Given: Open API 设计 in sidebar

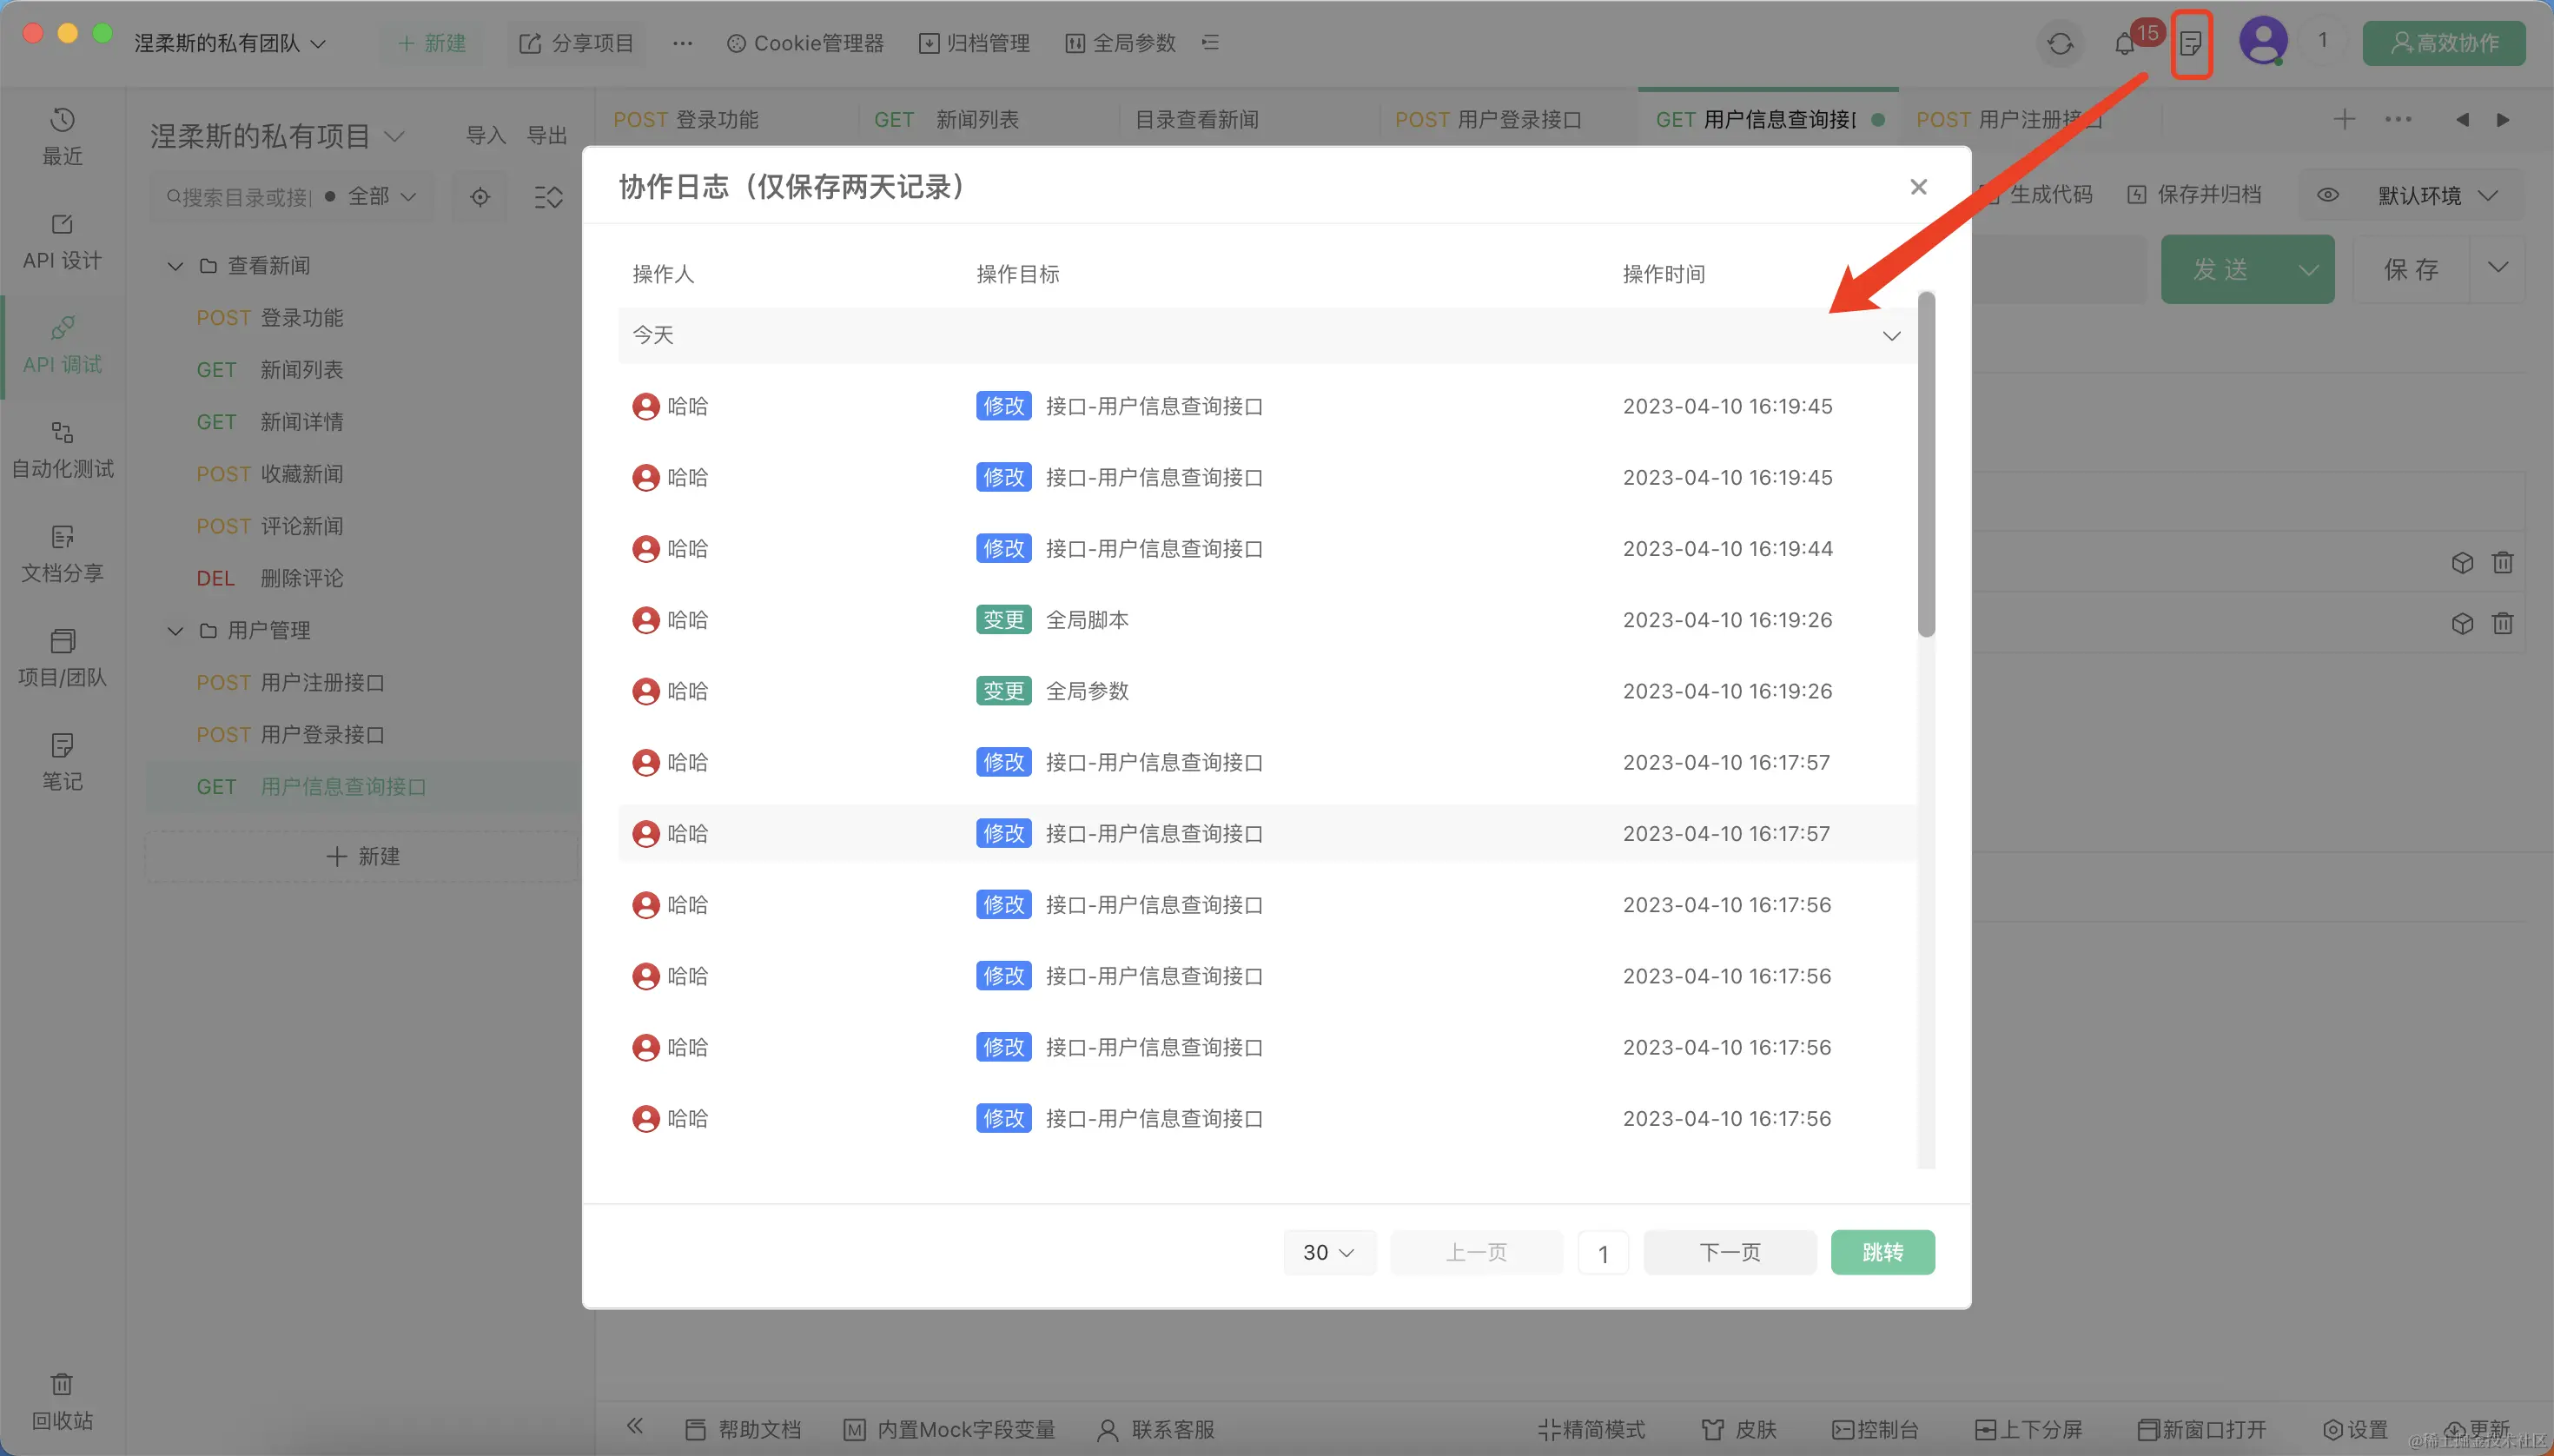Looking at the screenshot, I should click(x=62, y=241).
